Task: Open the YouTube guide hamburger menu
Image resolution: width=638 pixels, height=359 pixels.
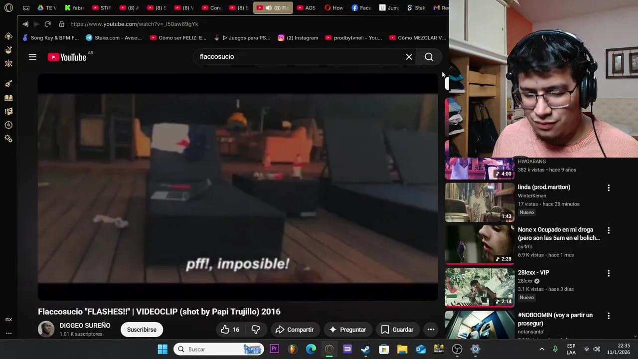Action: tap(32, 57)
